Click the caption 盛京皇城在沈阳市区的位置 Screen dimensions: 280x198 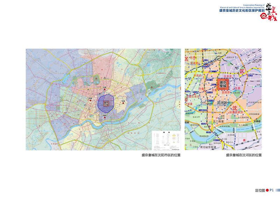tap(161, 155)
